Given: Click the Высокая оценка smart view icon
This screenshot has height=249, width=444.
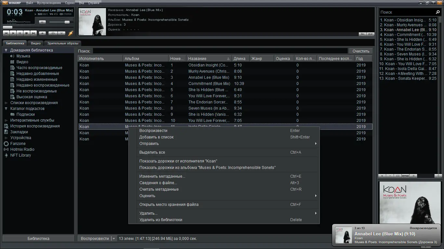Looking at the screenshot, I should click(x=12, y=97).
